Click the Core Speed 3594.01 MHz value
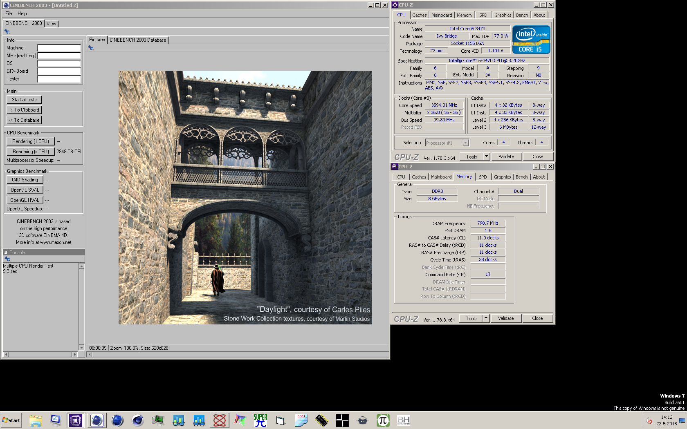687x429 pixels. (x=444, y=105)
